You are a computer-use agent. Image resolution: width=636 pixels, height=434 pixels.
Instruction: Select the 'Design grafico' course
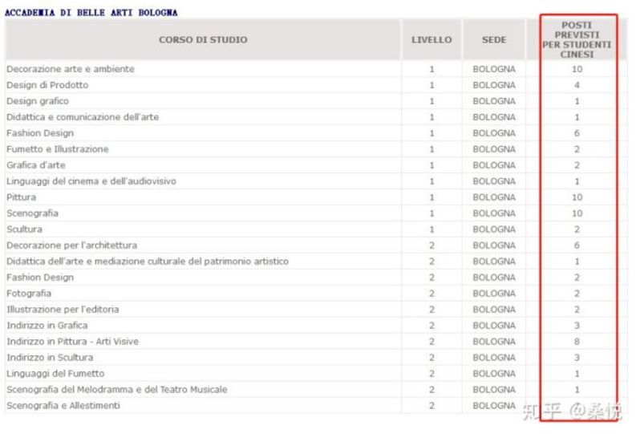coord(38,101)
